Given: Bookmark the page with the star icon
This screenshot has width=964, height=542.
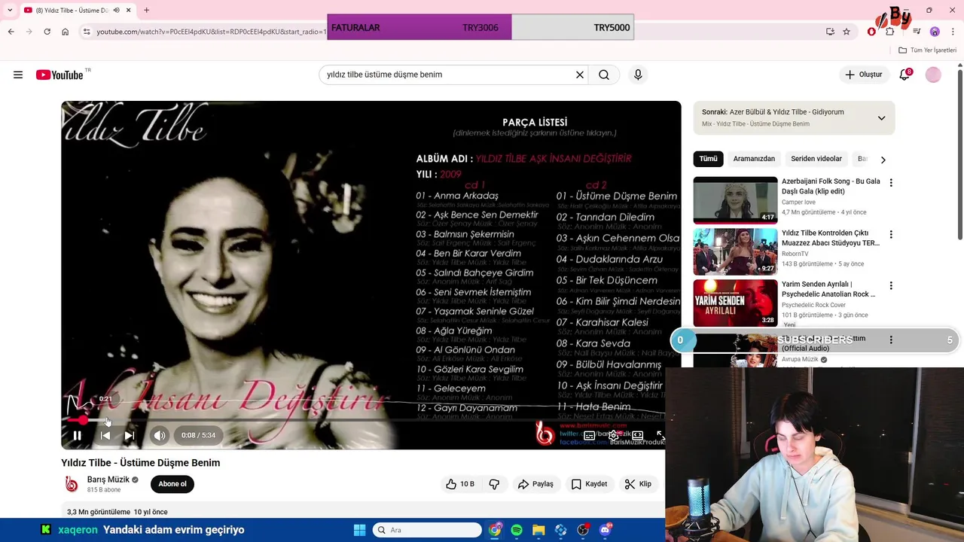Looking at the screenshot, I should [847, 32].
